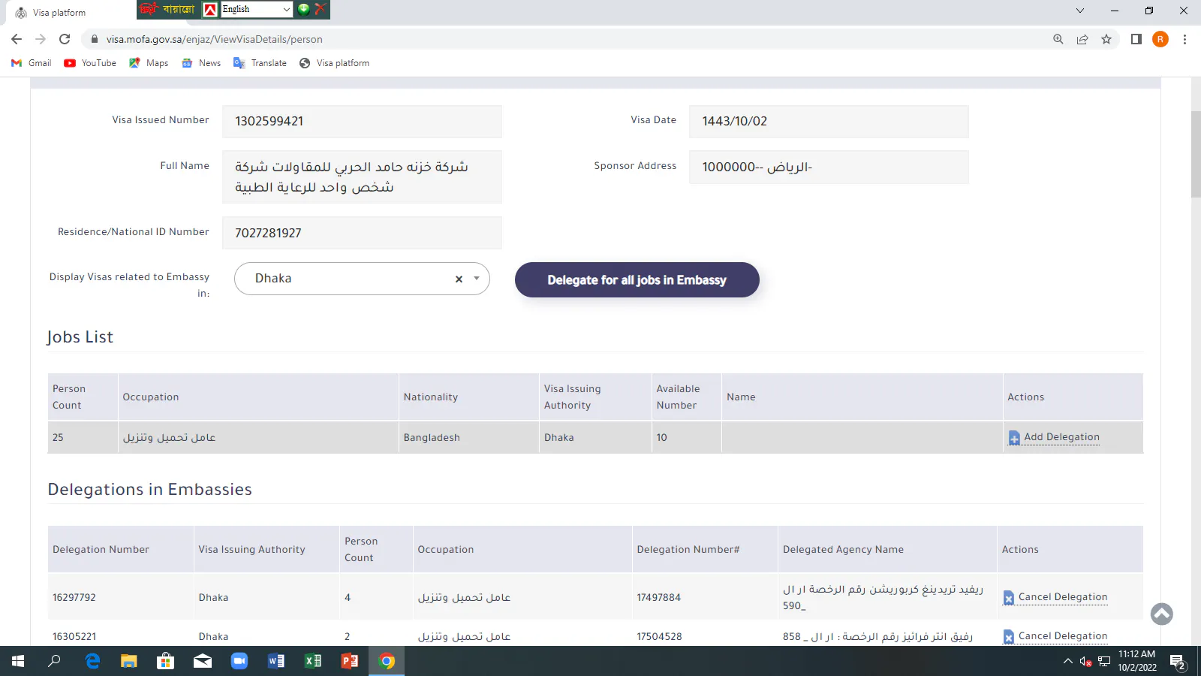Click the scroll-to-top round arrow button

click(x=1162, y=614)
